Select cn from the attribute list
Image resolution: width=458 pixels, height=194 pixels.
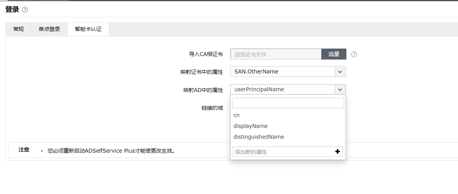tap(237, 115)
